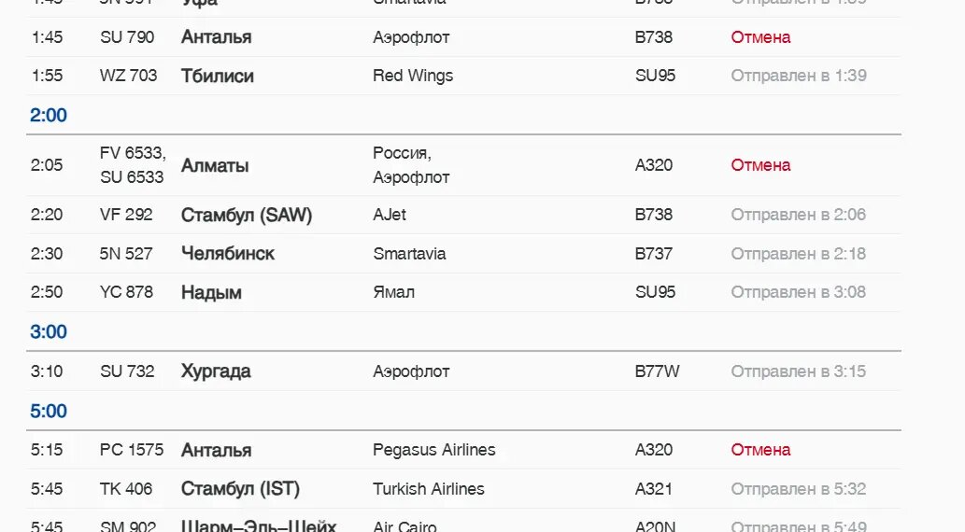Select the 3:00 hour header
This screenshot has height=532, width=965.
point(49,332)
